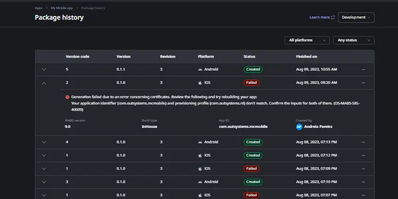This screenshot has height=199, width=398.
Task: Click the Created badge in the 10:55 AM row
Action: (253, 70)
